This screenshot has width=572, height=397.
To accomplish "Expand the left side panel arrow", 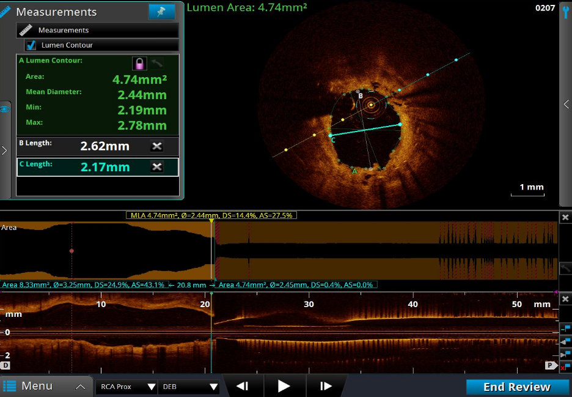I will [x=5, y=150].
